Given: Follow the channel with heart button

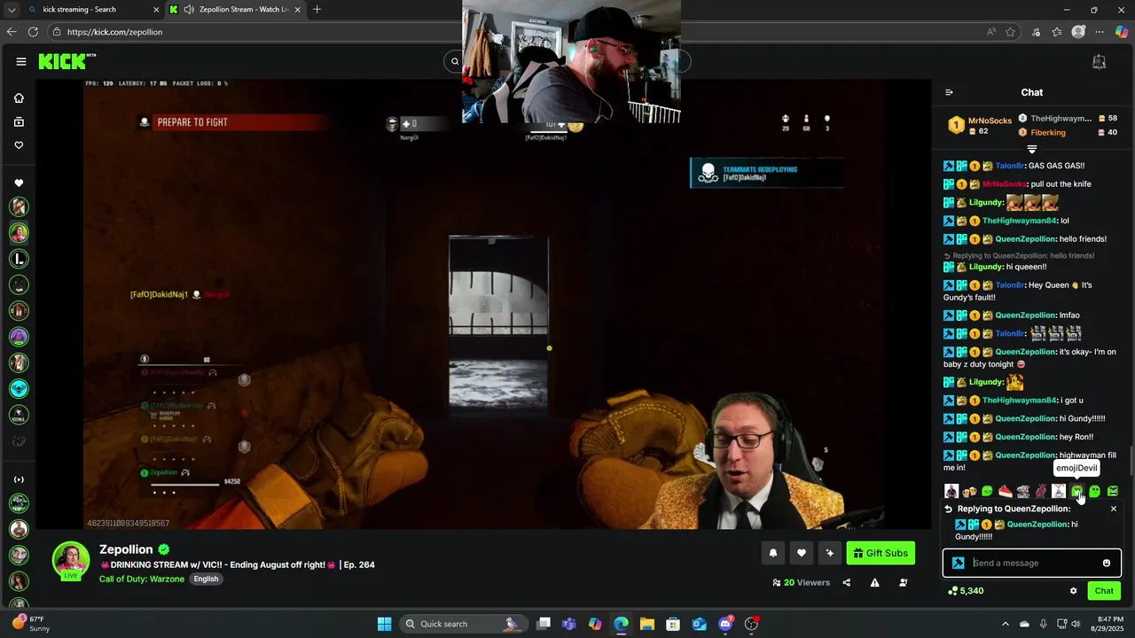Looking at the screenshot, I should click(802, 553).
